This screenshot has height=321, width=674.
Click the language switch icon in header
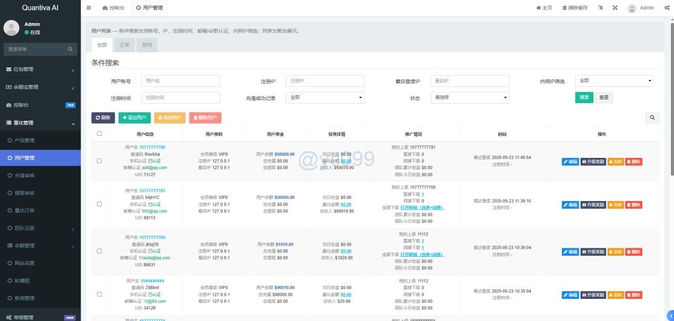click(600, 8)
